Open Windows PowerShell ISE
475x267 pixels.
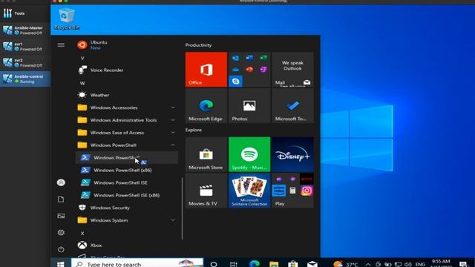click(x=127, y=182)
